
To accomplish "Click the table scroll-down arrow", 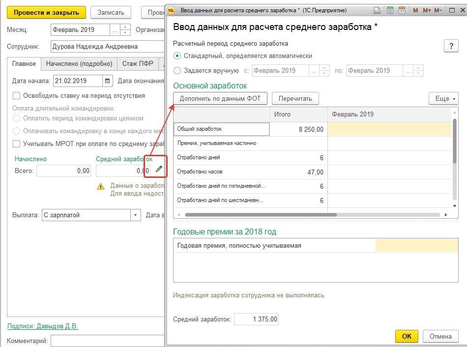I will point(455,206).
